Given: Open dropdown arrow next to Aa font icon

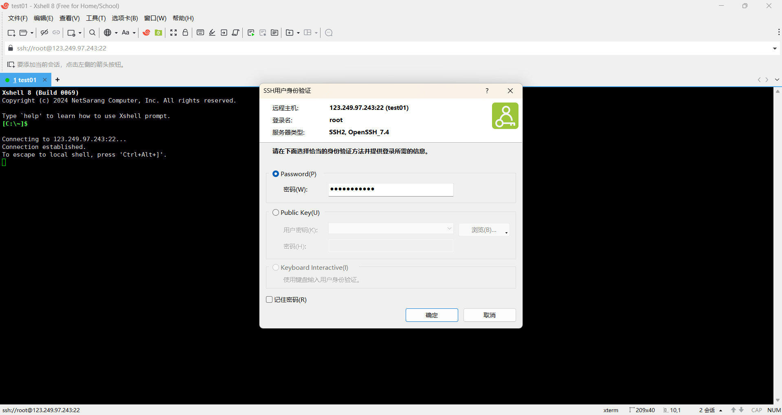Looking at the screenshot, I should 134,33.
